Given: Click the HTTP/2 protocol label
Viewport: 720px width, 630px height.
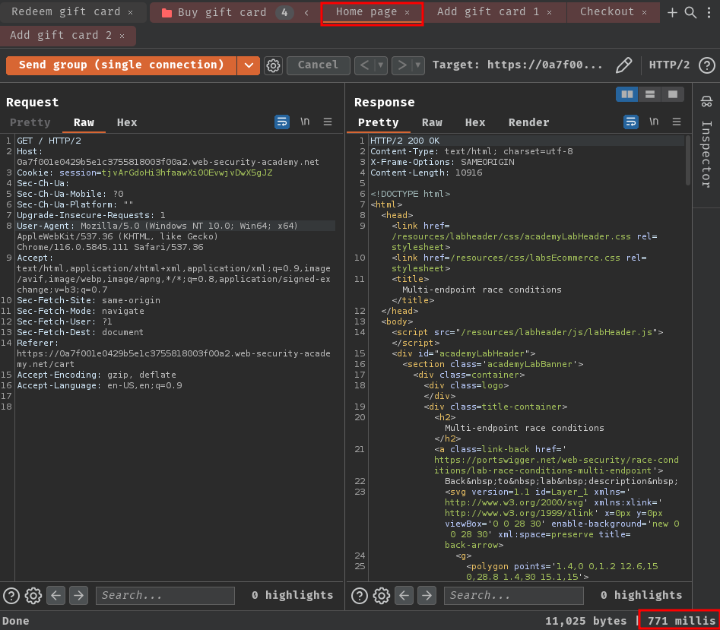Looking at the screenshot, I should pyautogui.click(x=669, y=65).
